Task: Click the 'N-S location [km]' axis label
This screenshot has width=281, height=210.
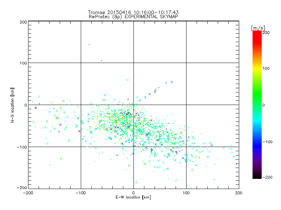Action: 12,105
